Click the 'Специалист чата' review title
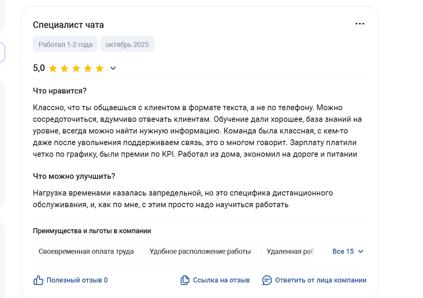Image resolution: width=423 pixels, height=298 pixels. pyautogui.click(x=68, y=25)
